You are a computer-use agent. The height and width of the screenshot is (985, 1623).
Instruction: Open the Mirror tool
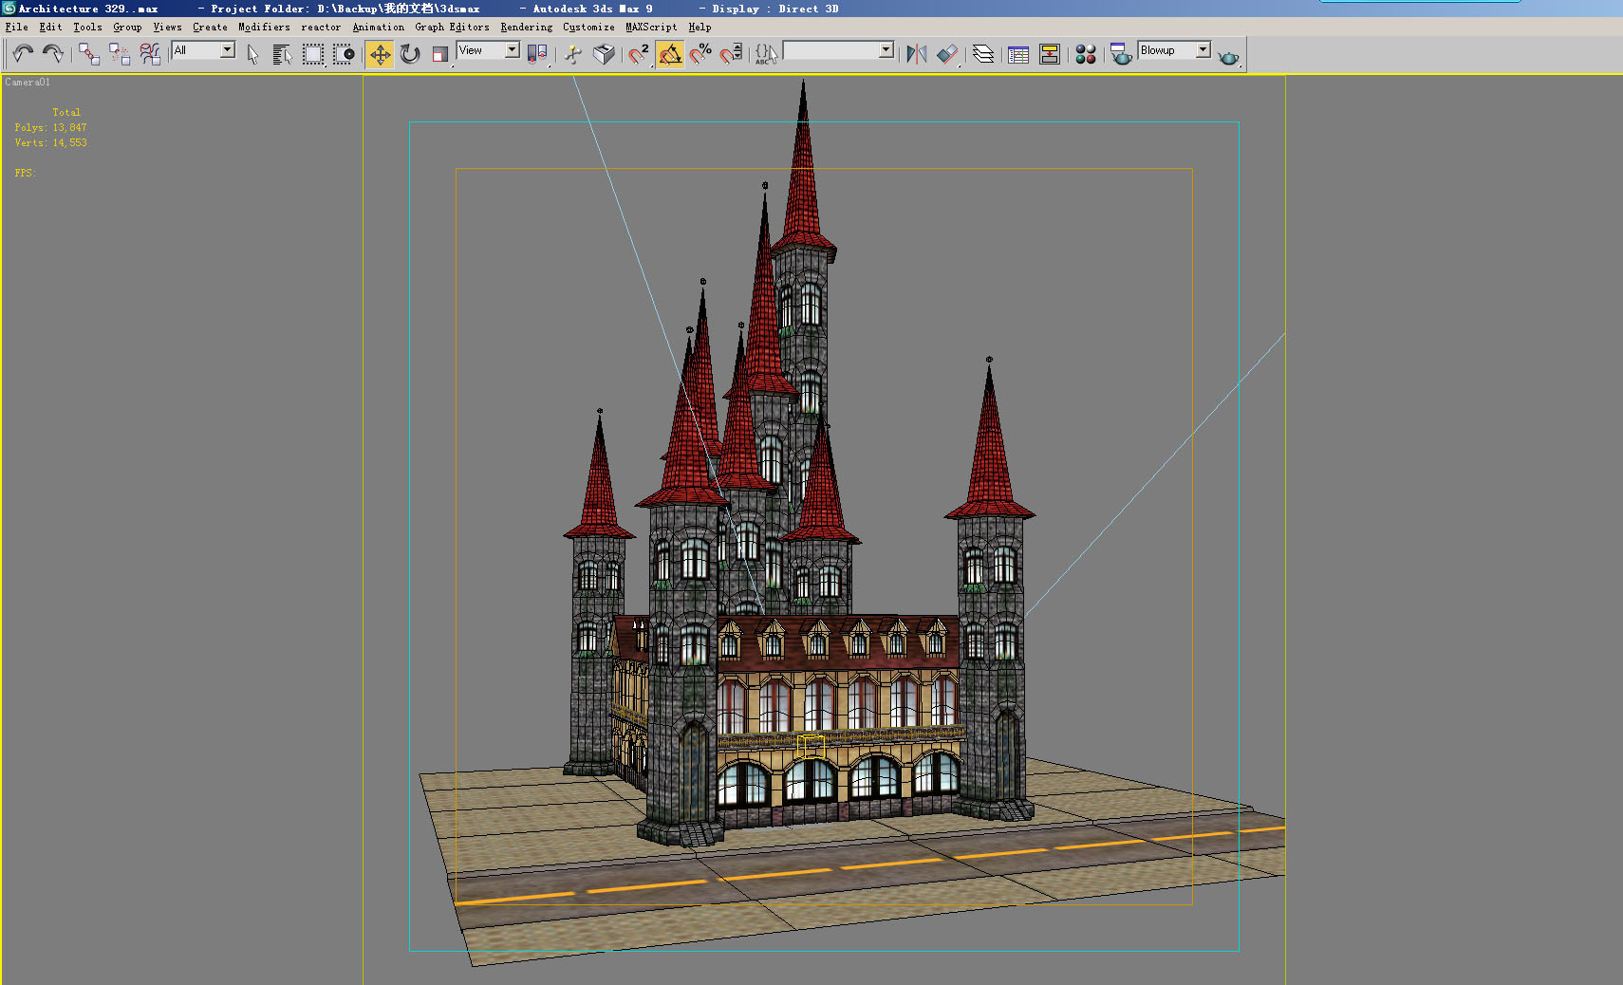tap(916, 54)
